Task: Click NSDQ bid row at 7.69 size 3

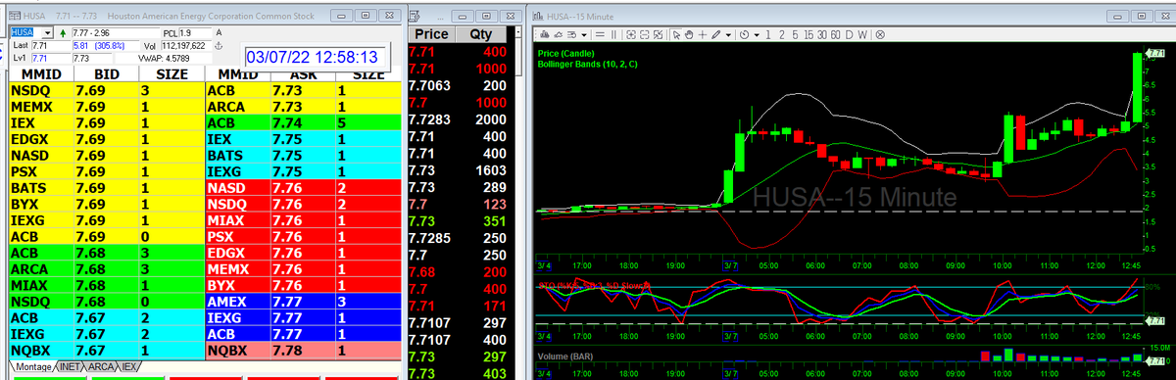Action: 107,90
